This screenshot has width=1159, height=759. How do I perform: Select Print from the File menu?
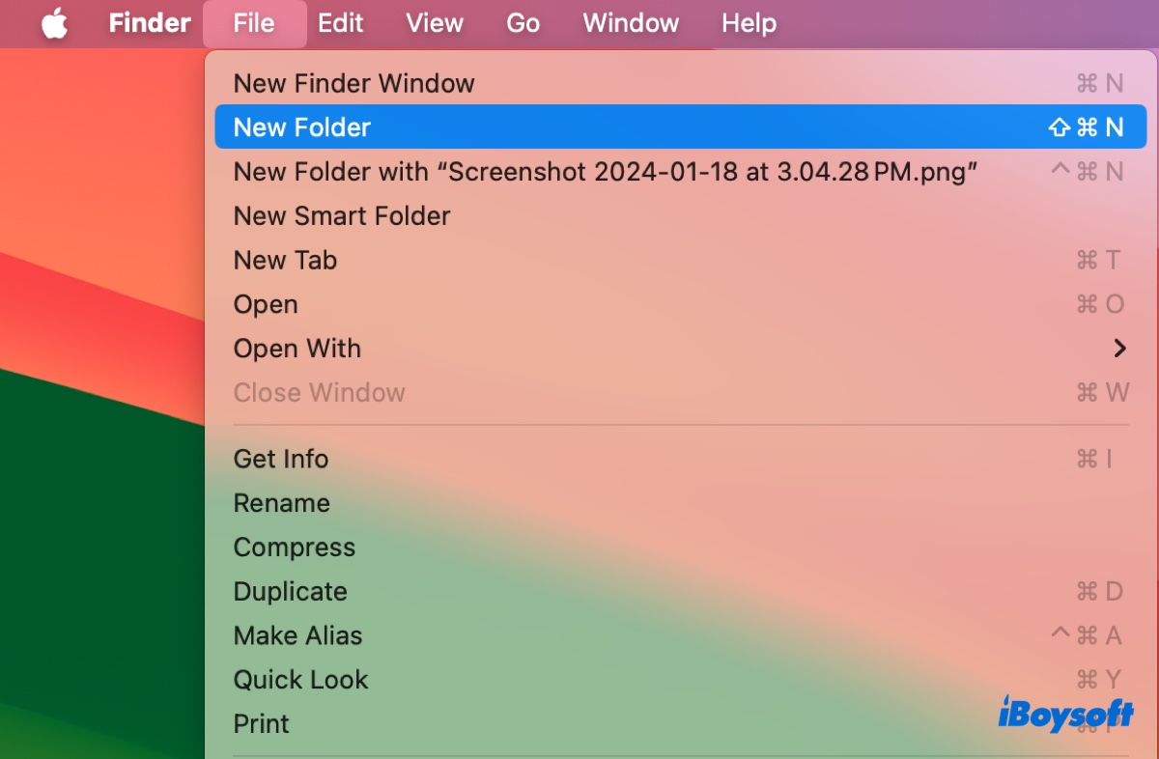261,723
